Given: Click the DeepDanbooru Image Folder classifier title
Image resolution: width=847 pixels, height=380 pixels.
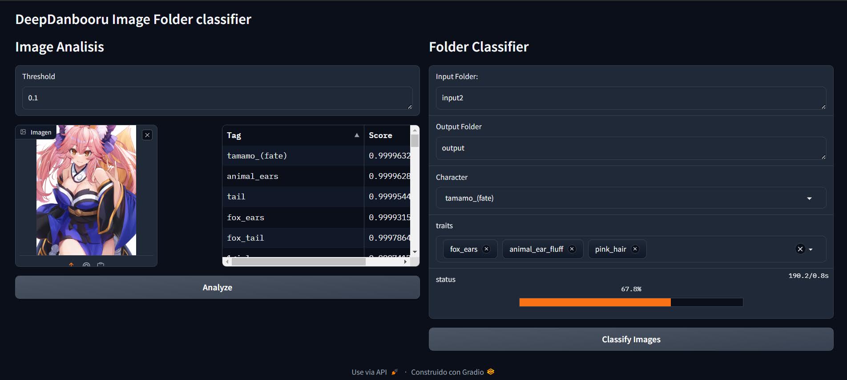Looking at the screenshot, I should pos(133,19).
